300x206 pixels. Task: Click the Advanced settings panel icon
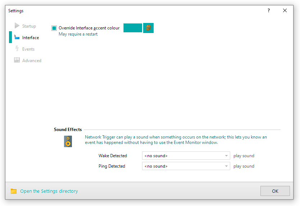pyautogui.click(x=17, y=60)
